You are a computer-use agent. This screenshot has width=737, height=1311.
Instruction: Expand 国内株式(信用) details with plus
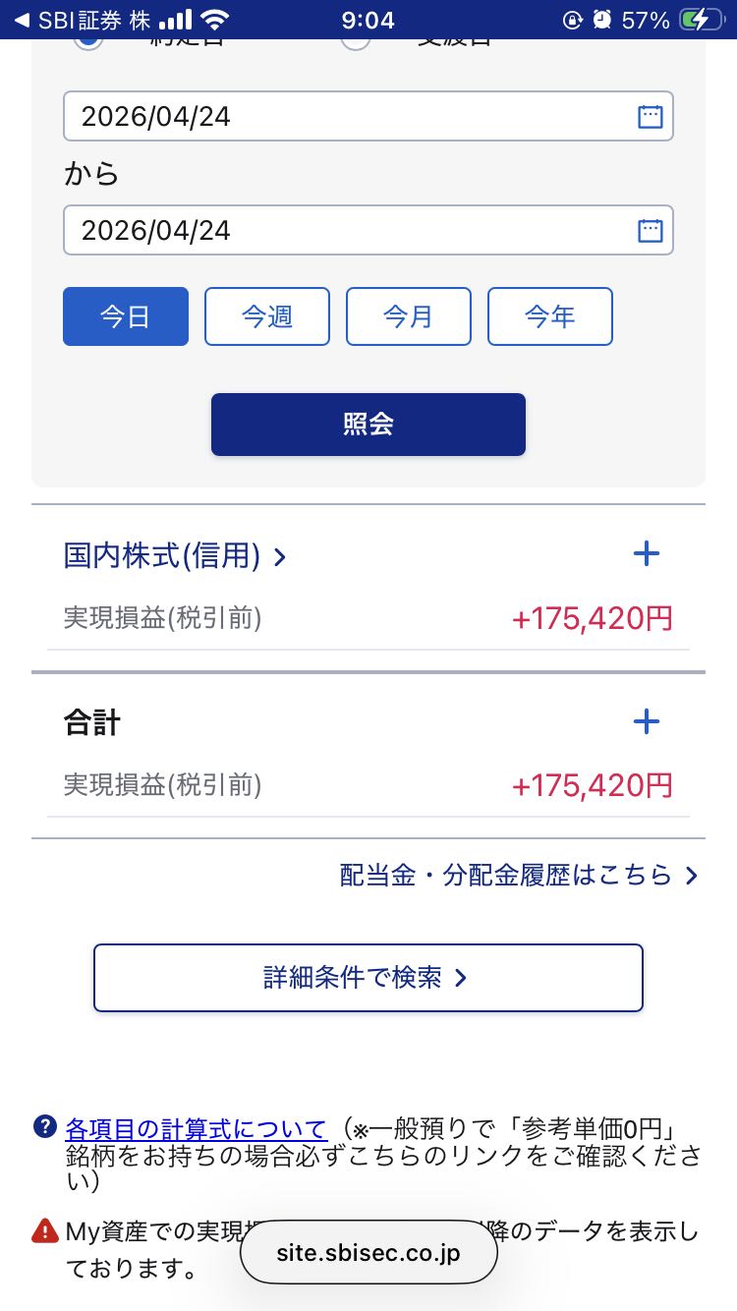tap(646, 554)
